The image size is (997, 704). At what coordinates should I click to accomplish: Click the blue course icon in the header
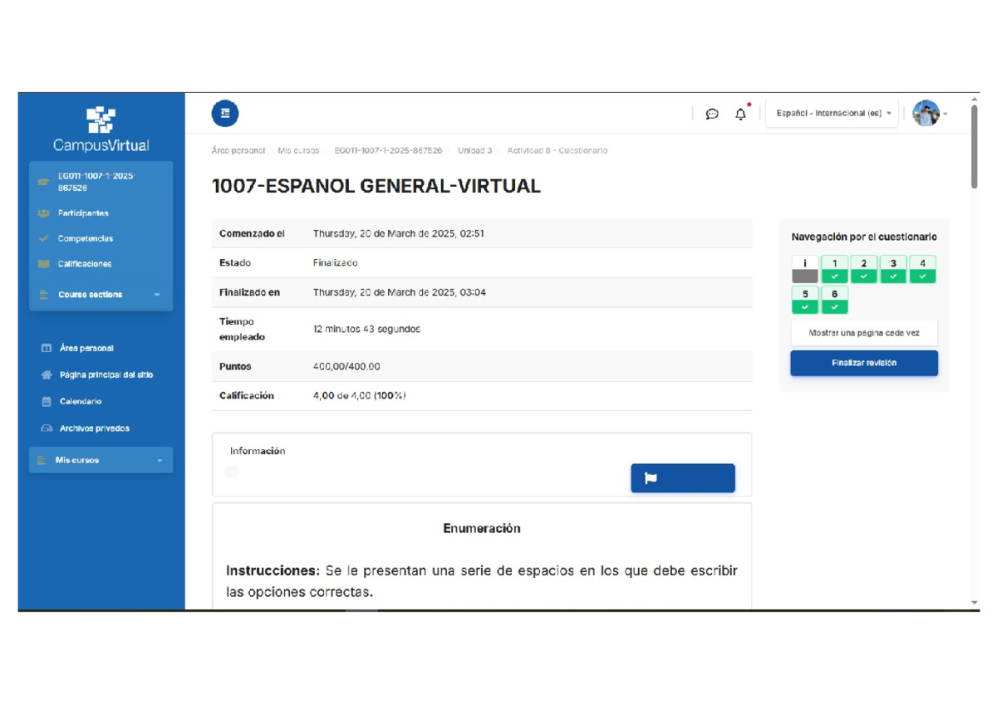pyautogui.click(x=224, y=113)
